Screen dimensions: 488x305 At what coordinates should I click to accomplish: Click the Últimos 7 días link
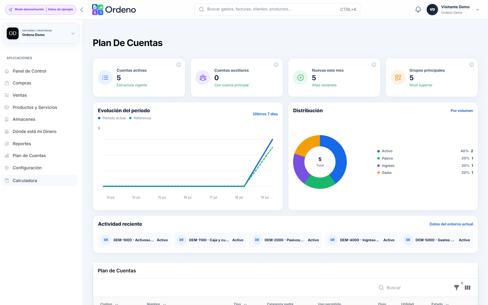point(265,114)
